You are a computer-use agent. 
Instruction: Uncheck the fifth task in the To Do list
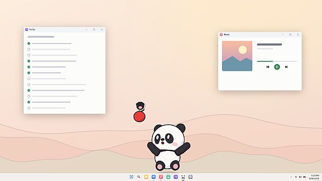(29, 67)
